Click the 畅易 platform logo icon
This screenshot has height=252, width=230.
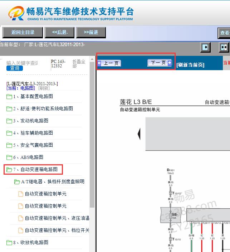click(x=16, y=13)
